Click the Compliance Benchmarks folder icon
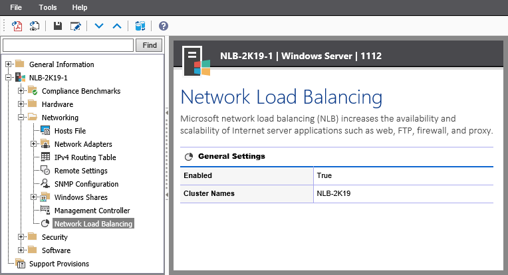 click(x=33, y=90)
